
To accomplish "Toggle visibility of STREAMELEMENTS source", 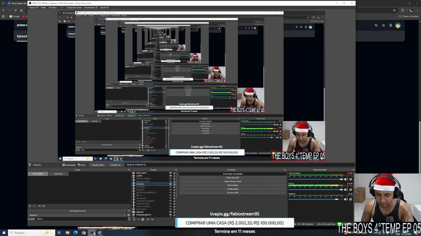I will tap(170, 215).
